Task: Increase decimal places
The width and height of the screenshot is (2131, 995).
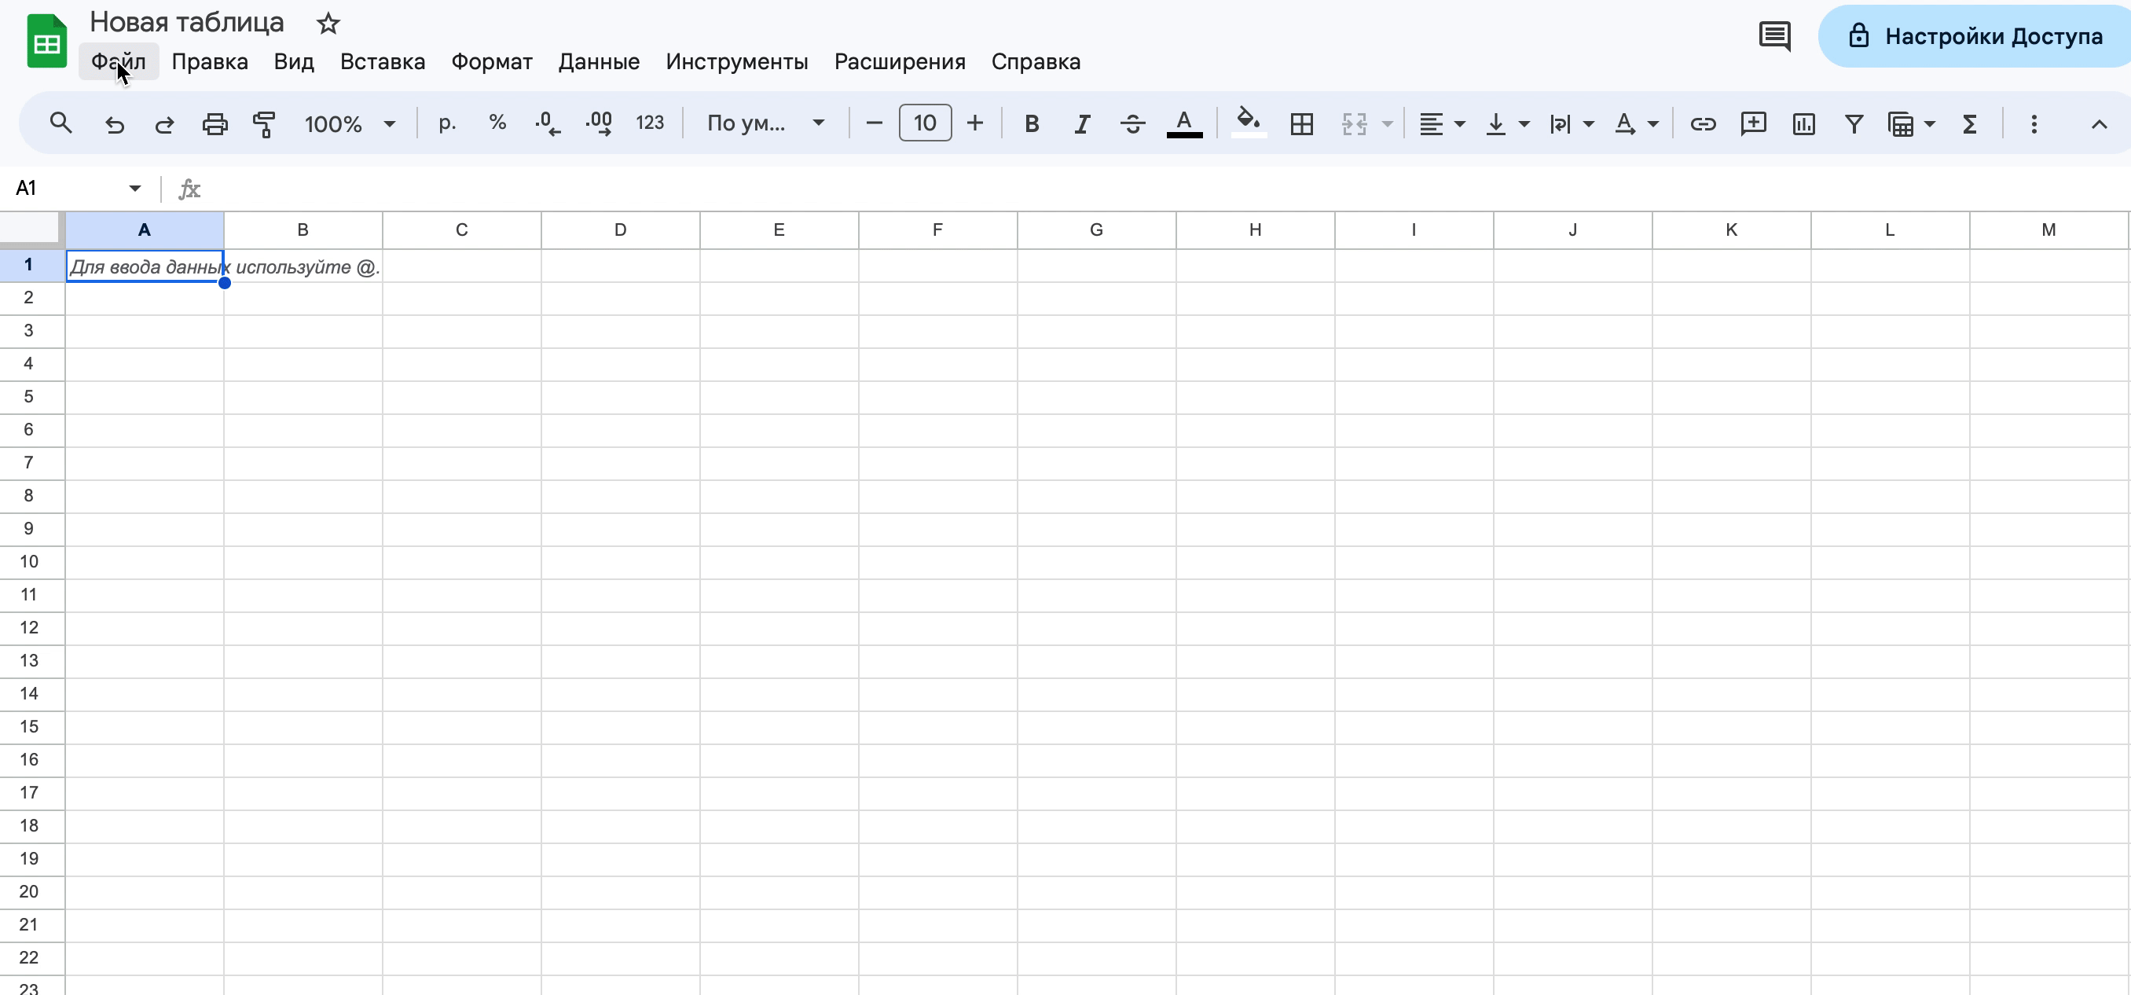Action: click(599, 123)
